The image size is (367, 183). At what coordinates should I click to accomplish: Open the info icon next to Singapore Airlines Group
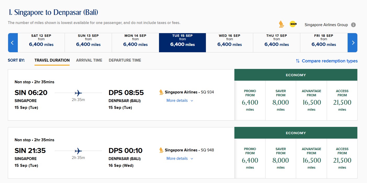point(353,25)
